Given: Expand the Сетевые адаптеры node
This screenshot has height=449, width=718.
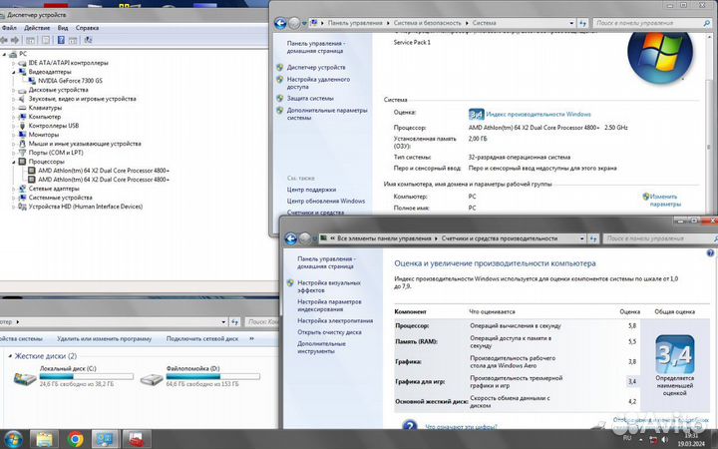Looking at the screenshot, I should coord(13,188).
